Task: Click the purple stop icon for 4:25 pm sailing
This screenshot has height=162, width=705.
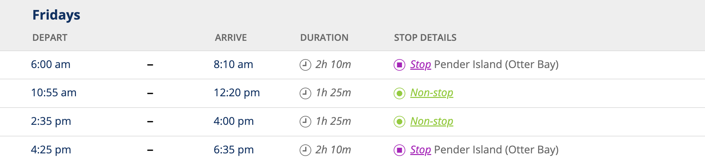Action: 399,150
